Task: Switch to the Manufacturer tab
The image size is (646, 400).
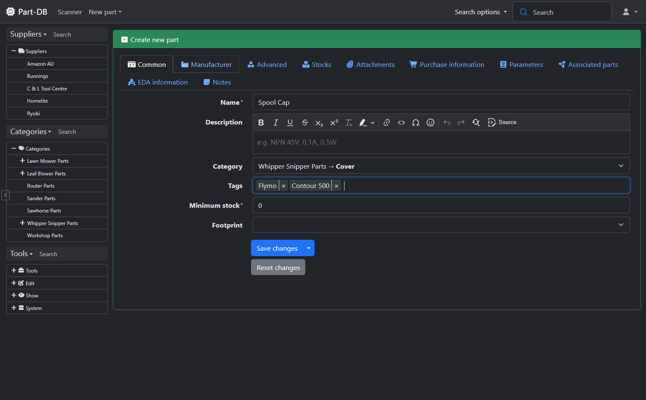Action: point(206,64)
